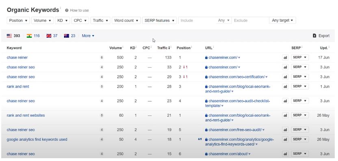Click the URL column header
The height and width of the screenshot is (161, 338).
(208, 48)
